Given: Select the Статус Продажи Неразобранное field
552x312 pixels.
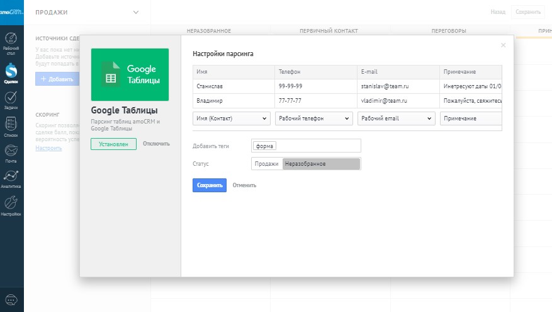Looking at the screenshot, I should [x=306, y=164].
